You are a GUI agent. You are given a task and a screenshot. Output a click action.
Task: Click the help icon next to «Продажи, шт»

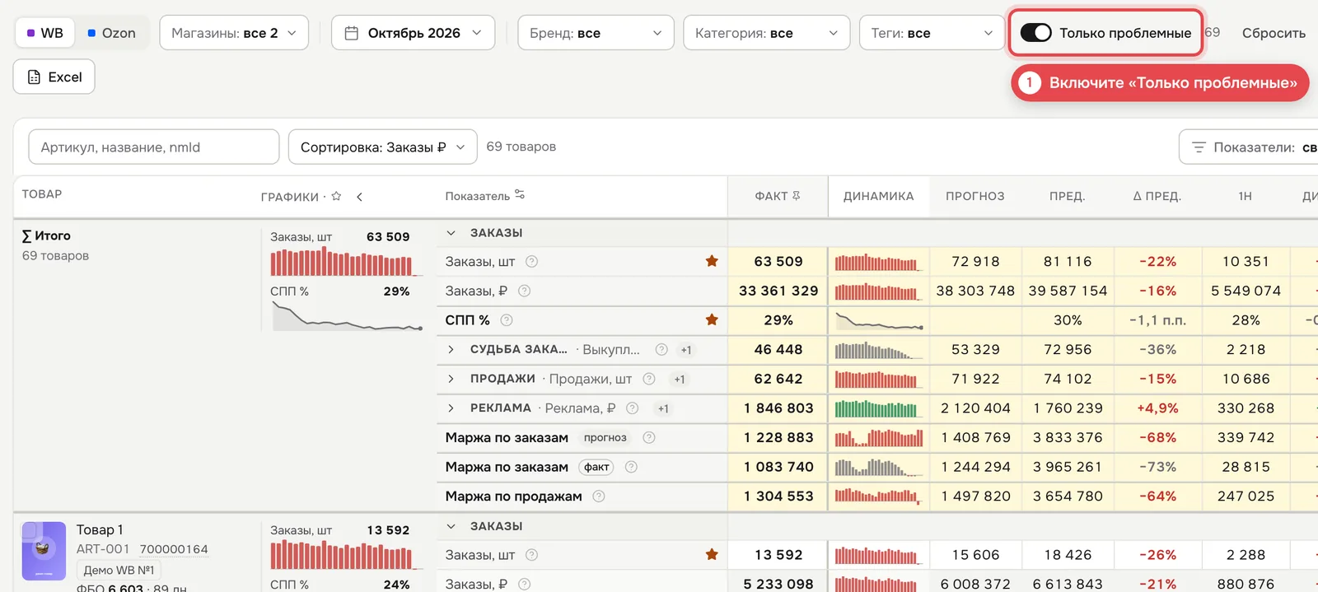[649, 379]
